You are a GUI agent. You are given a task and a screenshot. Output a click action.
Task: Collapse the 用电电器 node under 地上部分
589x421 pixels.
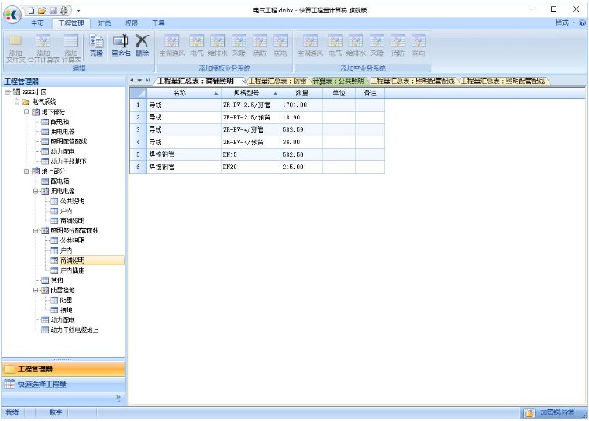[x=35, y=191]
